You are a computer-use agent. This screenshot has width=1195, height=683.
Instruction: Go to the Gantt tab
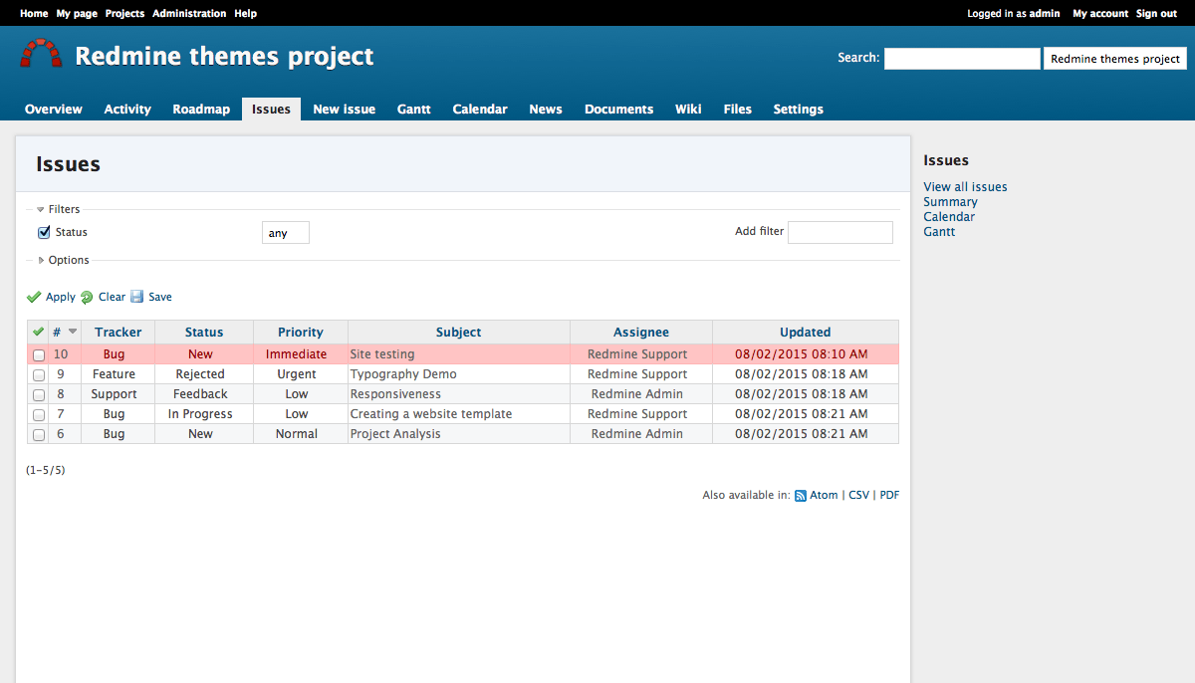[413, 110]
